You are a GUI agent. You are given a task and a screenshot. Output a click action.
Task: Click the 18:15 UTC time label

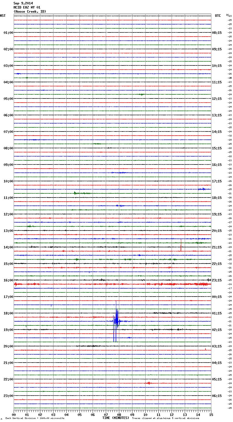(217, 198)
